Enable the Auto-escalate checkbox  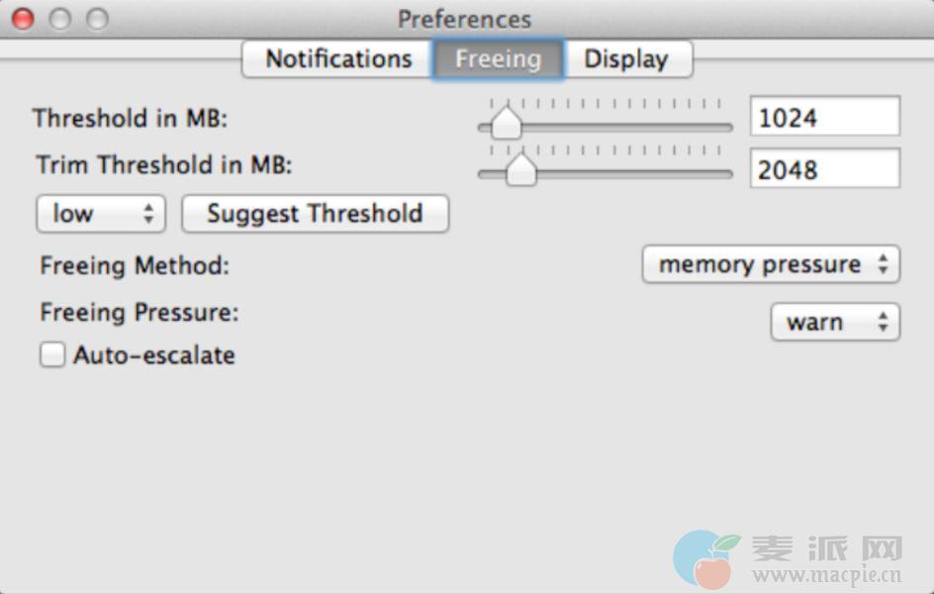(52, 354)
